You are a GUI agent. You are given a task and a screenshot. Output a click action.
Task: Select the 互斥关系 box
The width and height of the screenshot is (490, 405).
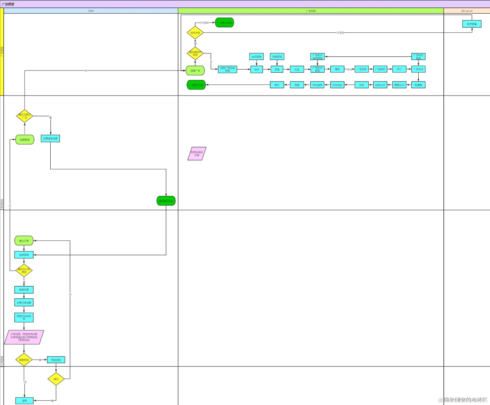pyautogui.click(x=337, y=85)
